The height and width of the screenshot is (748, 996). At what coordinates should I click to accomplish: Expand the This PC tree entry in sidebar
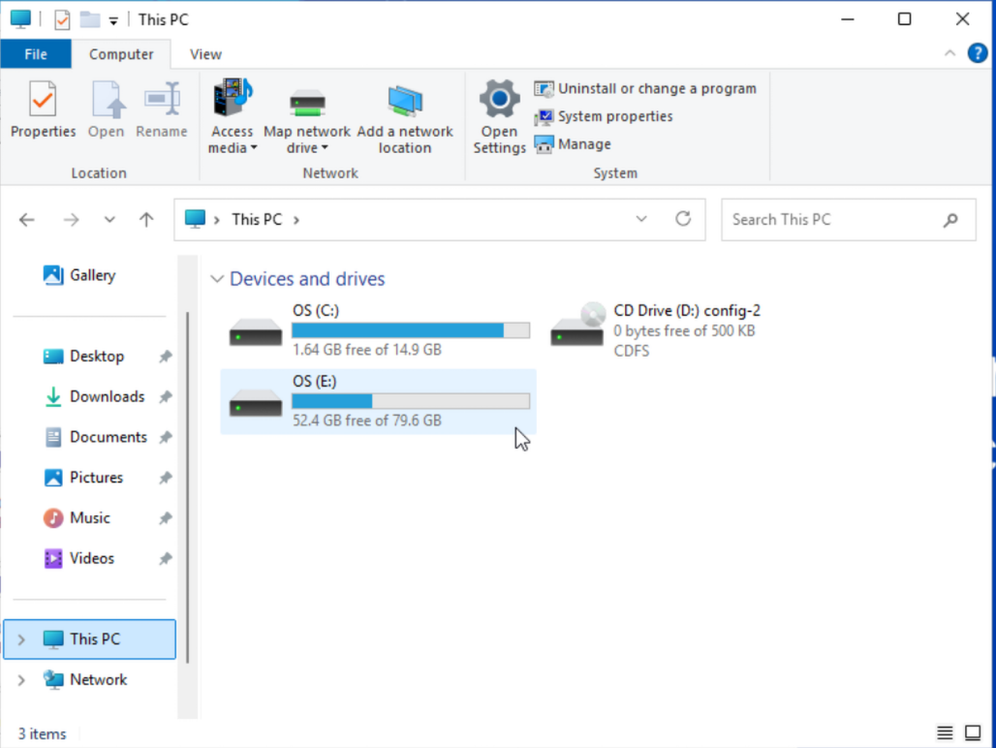click(x=19, y=639)
